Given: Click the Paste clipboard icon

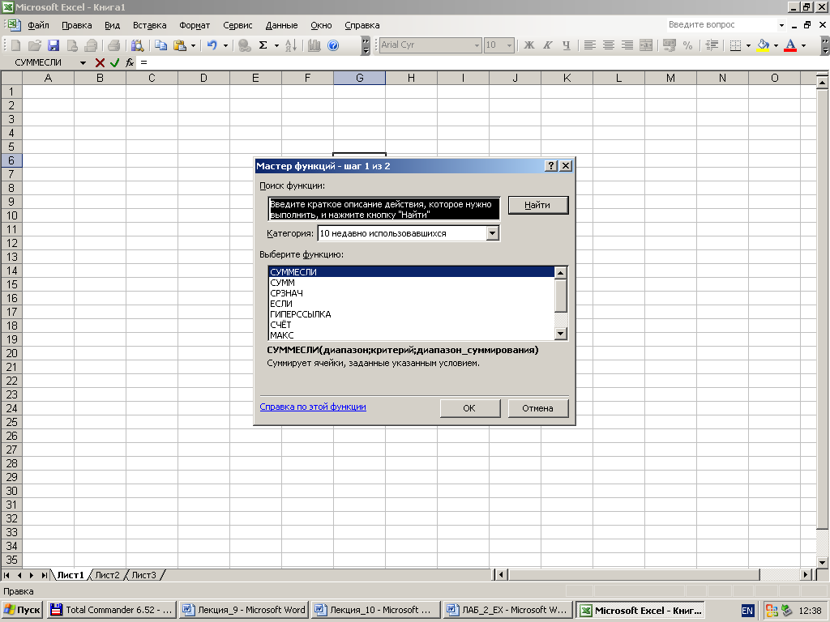Looking at the screenshot, I should pos(180,45).
